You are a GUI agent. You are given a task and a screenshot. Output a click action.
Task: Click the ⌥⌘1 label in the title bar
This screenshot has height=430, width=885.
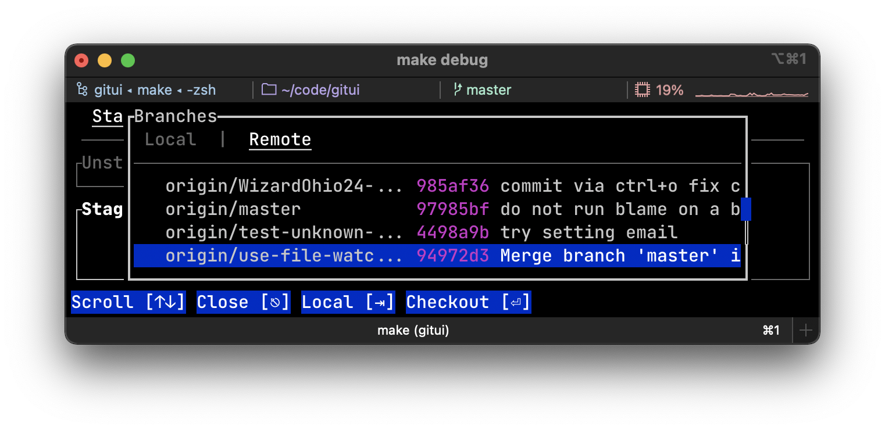(789, 59)
